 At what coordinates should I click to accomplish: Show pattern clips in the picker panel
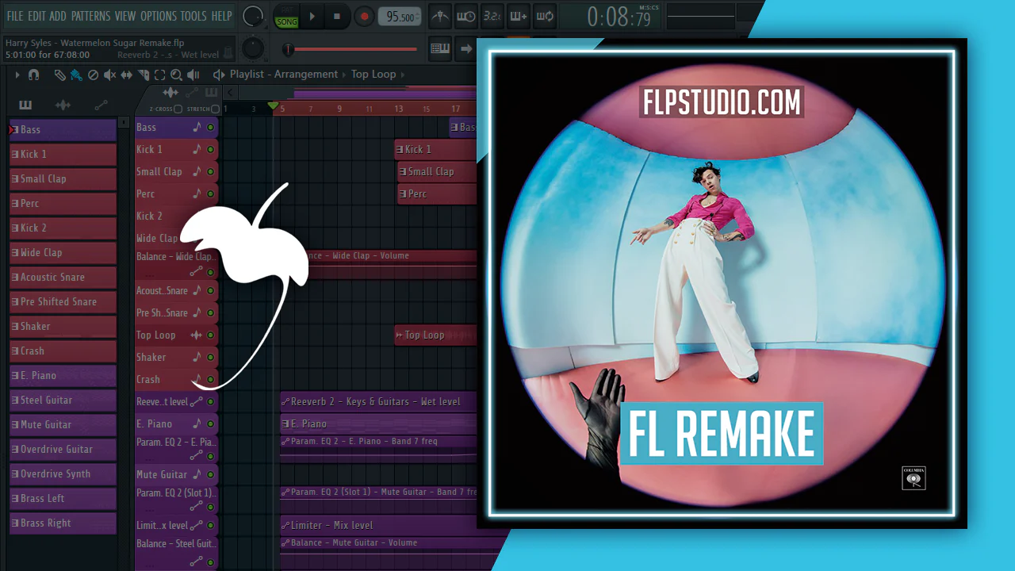pyautogui.click(x=25, y=105)
